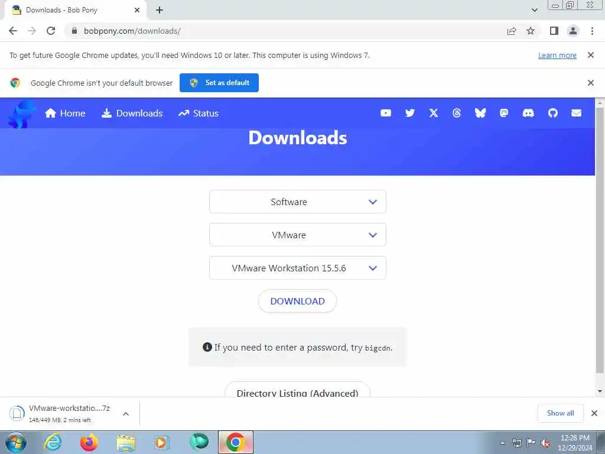Open tab search chevron in title bar

[534, 10]
